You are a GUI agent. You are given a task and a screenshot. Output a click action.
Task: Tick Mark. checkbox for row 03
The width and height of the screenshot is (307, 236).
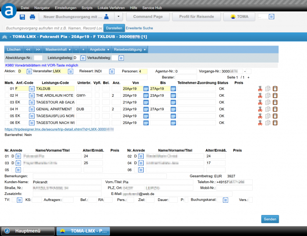pos(7,102)
